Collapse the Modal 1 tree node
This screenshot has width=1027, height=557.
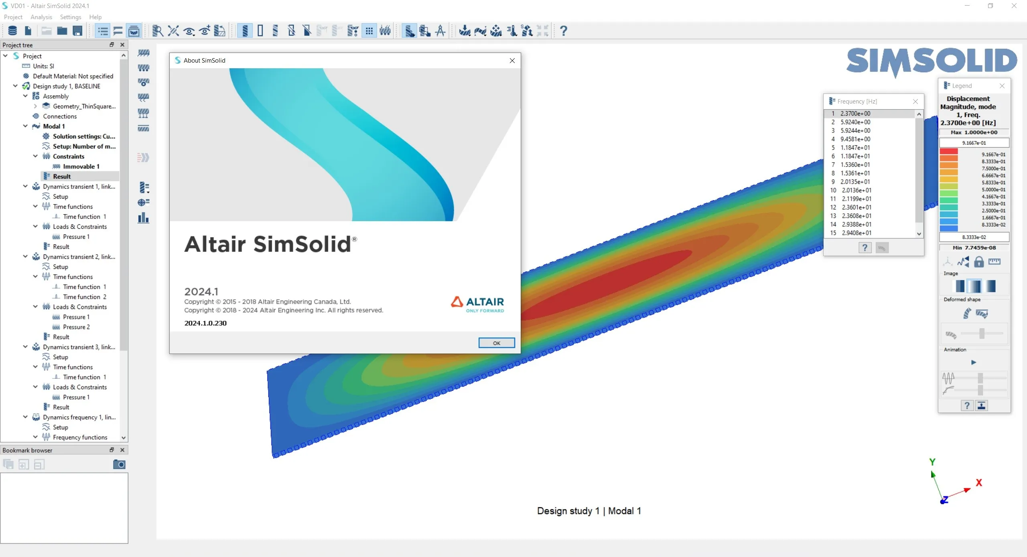(x=25, y=126)
